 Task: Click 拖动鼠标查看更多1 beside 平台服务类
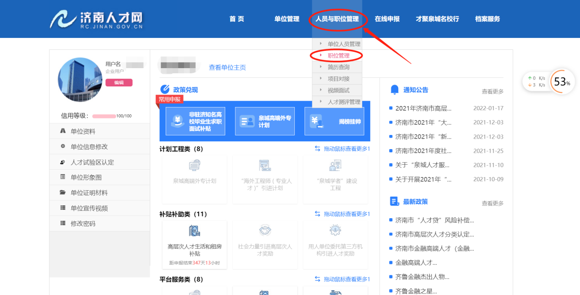coord(347,279)
